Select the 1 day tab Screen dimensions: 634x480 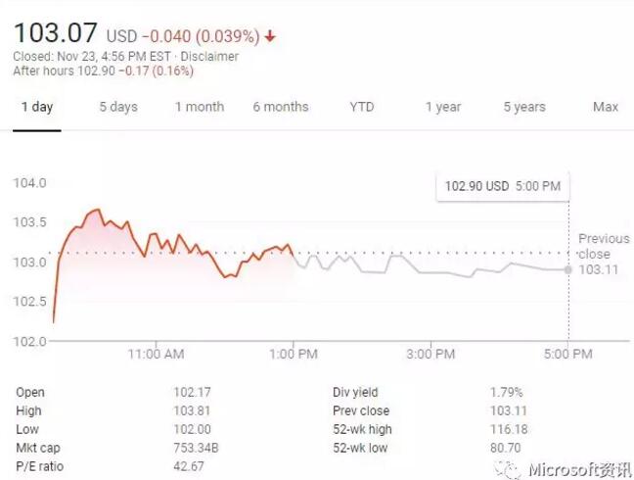pyautogui.click(x=37, y=107)
